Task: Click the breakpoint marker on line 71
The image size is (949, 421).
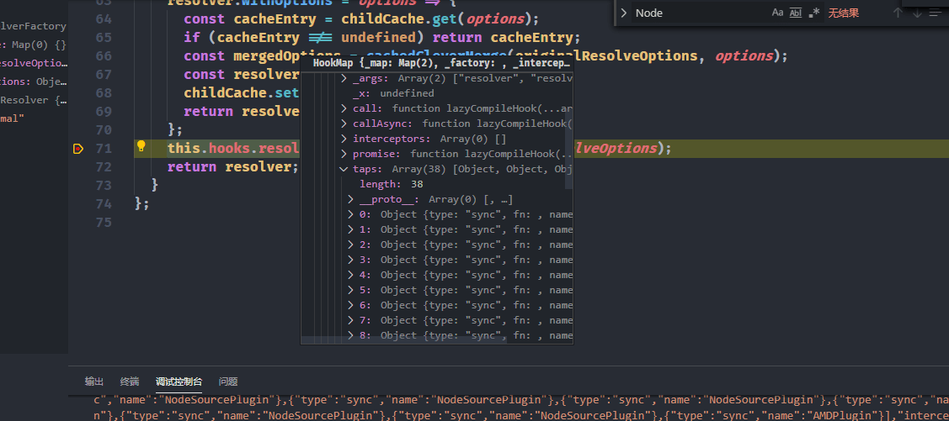Action: (78, 149)
